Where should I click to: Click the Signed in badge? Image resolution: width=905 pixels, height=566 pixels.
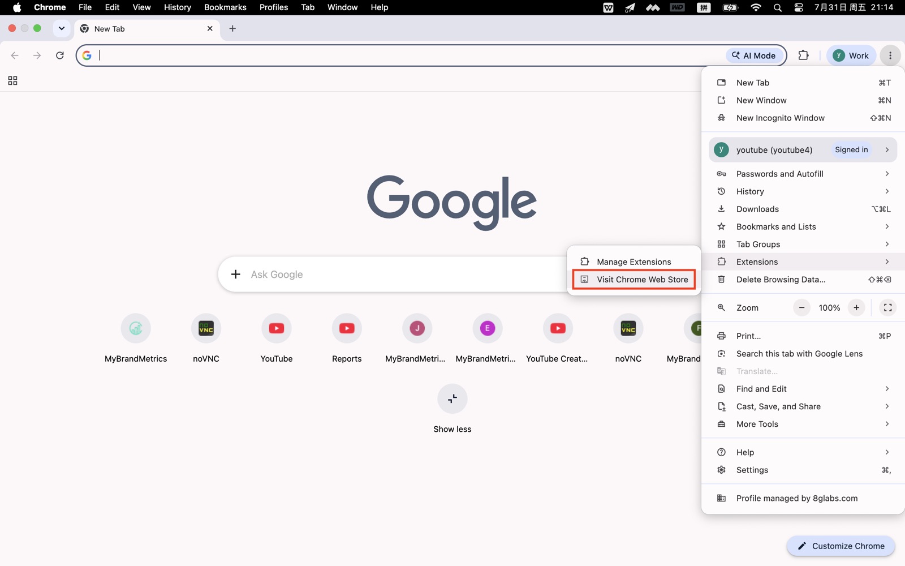[851, 149]
